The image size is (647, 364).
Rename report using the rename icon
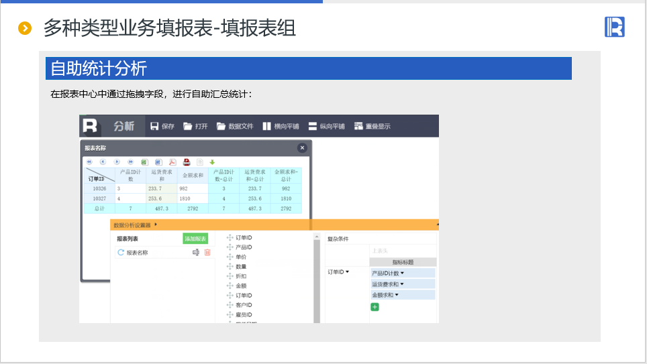coord(196,253)
